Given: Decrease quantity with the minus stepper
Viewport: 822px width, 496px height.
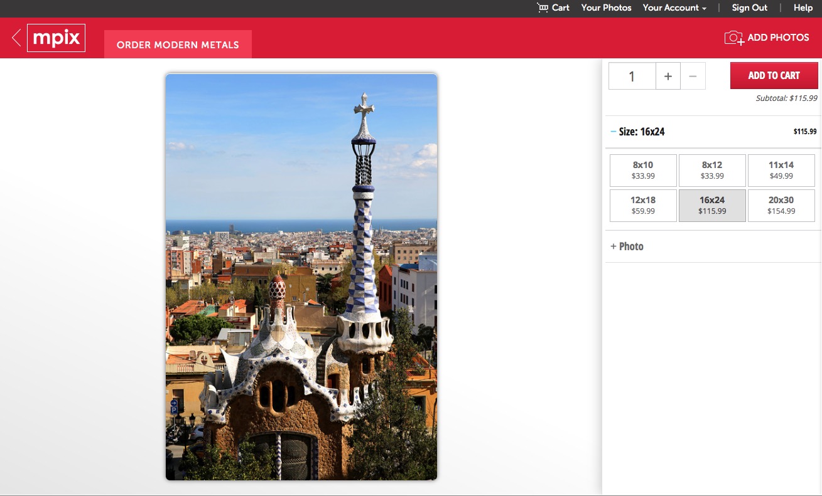Looking at the screenshot, I should click(x=693, y=75).
